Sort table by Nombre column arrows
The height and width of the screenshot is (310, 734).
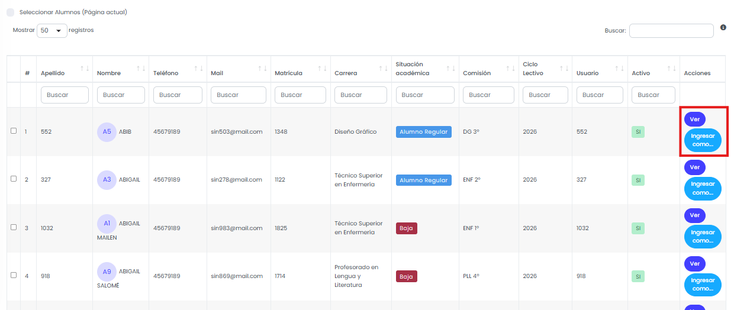(x=141, y=69)
